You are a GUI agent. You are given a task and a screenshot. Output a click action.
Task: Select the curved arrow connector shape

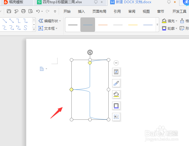12,28
